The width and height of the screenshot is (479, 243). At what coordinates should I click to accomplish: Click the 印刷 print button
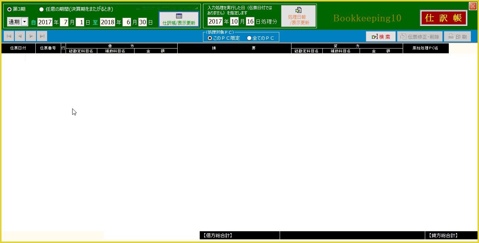457,37
